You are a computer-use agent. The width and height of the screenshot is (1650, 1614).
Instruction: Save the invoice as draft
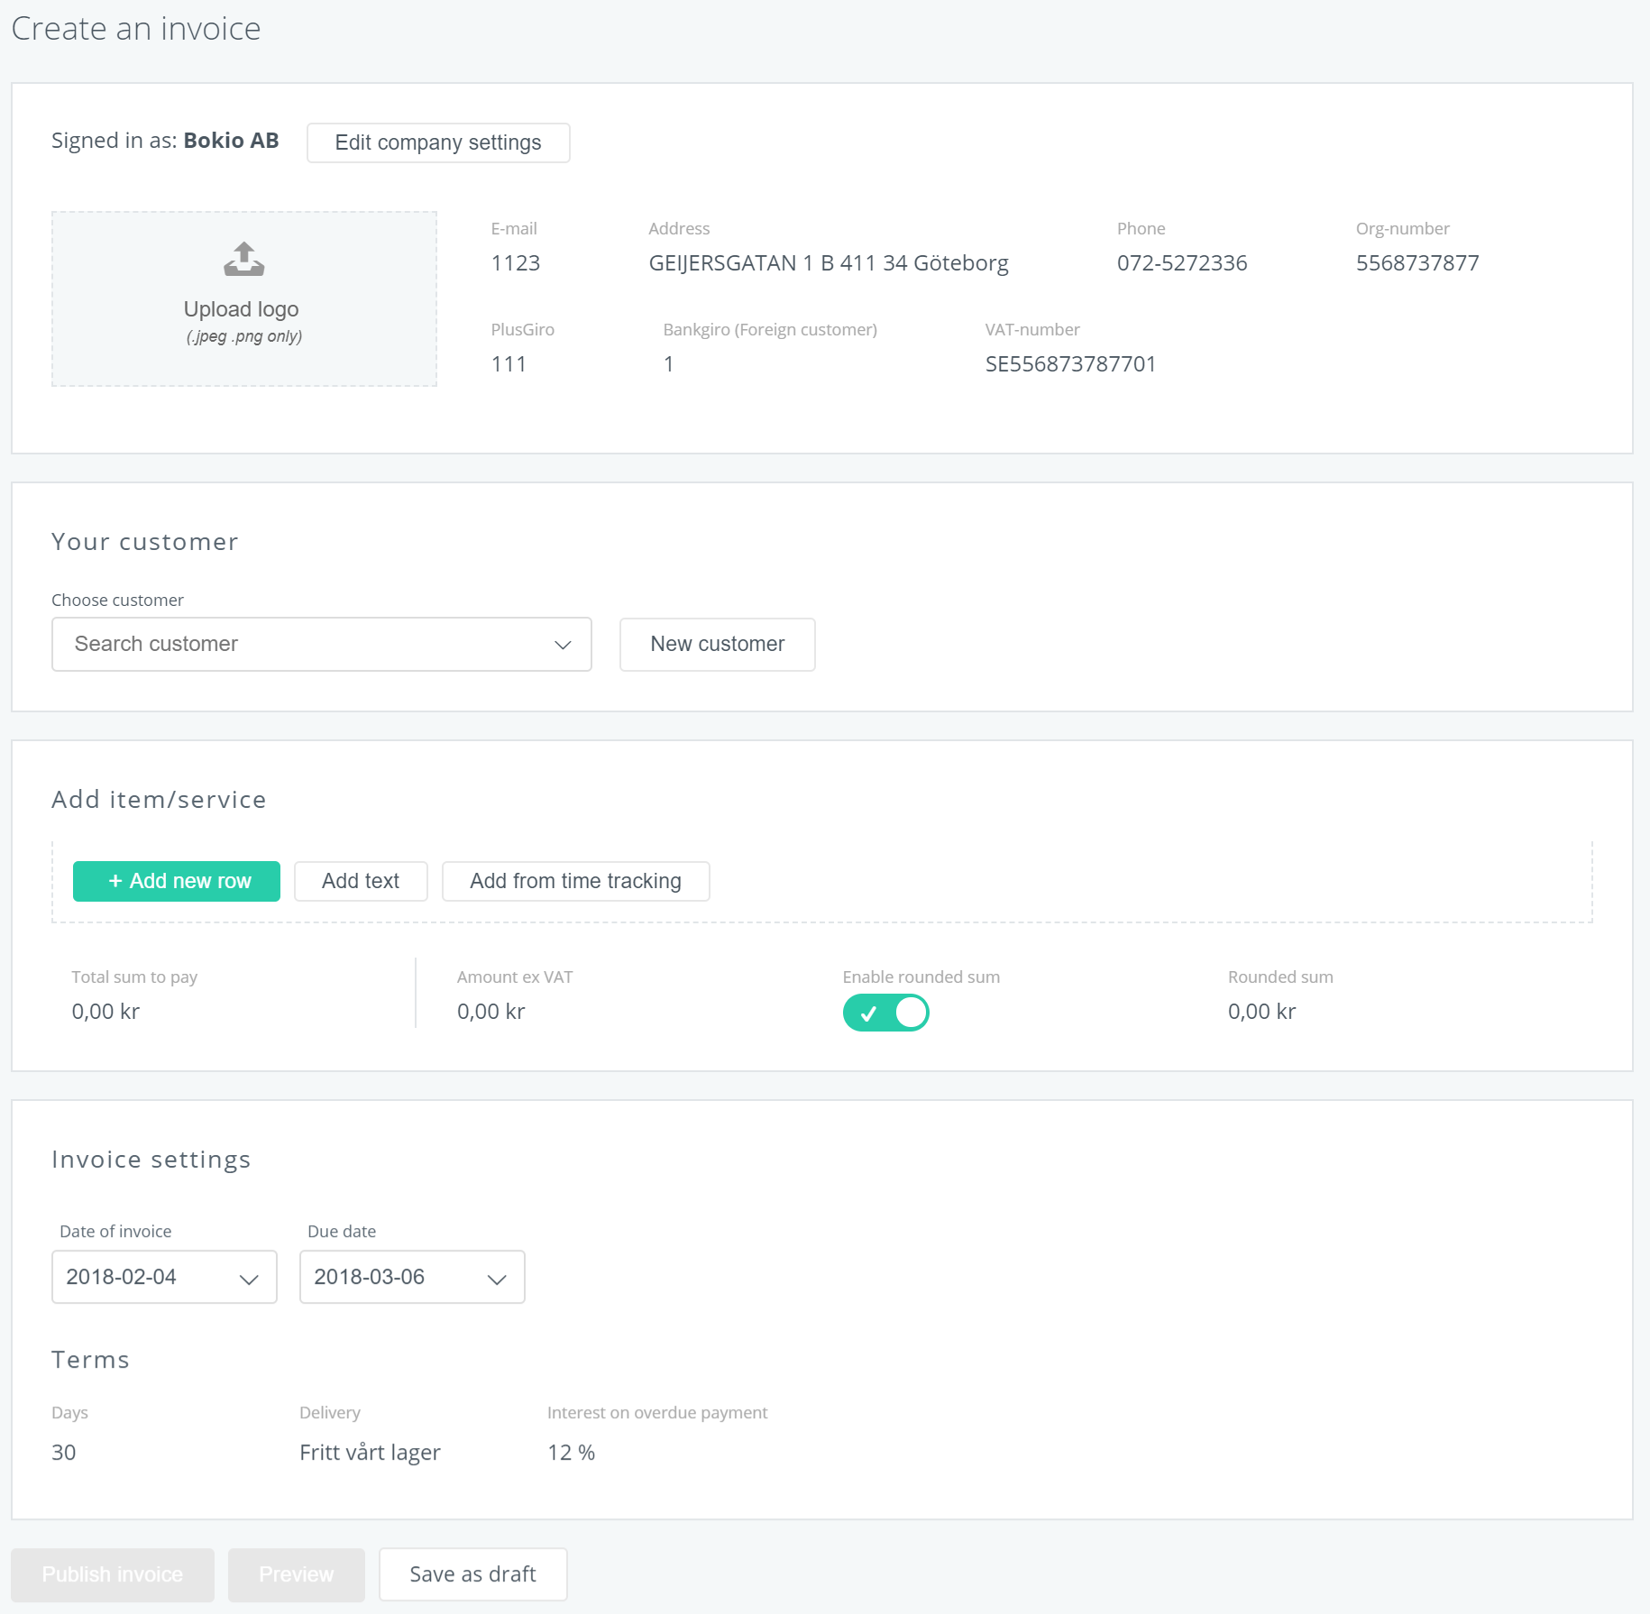tap(472, 1574)
